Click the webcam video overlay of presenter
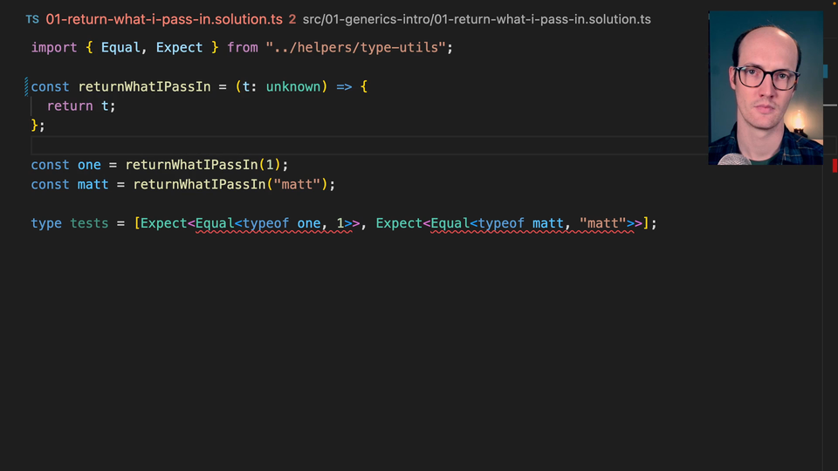Screen dimensions: 838x471 766,87
